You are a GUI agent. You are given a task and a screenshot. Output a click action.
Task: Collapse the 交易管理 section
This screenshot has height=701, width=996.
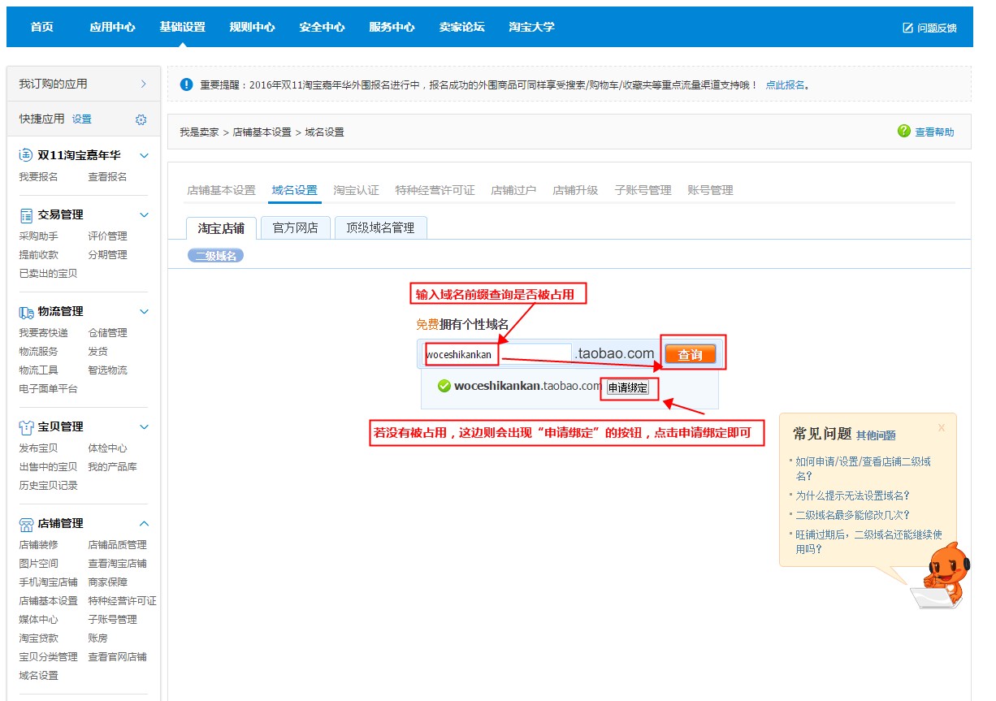[144, 214]
